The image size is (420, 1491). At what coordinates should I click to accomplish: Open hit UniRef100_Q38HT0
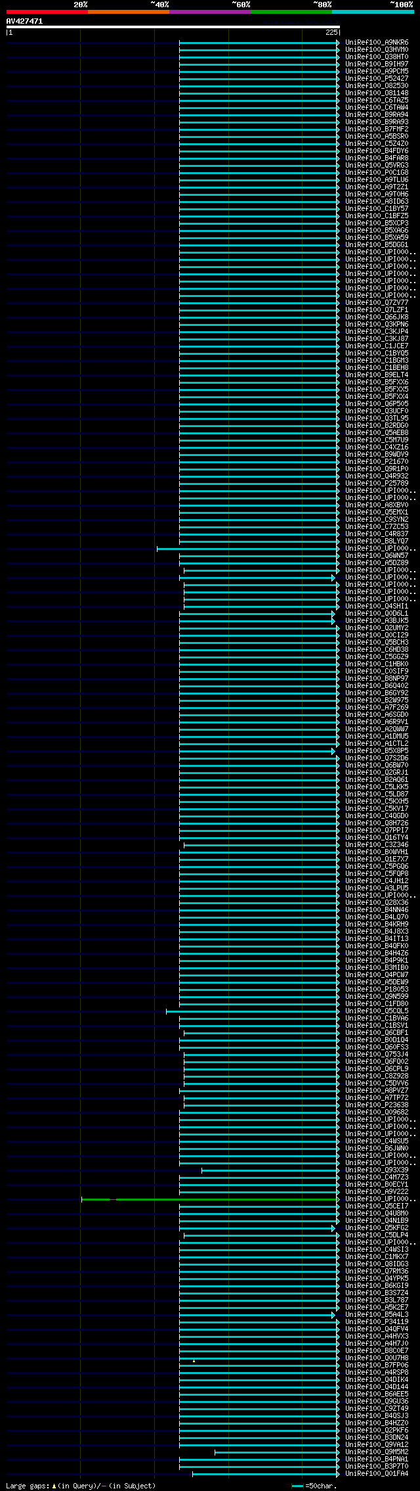377,57
